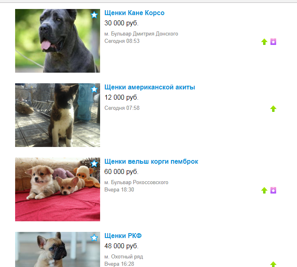Open the Щенки американской акиты link

(150, 87)
